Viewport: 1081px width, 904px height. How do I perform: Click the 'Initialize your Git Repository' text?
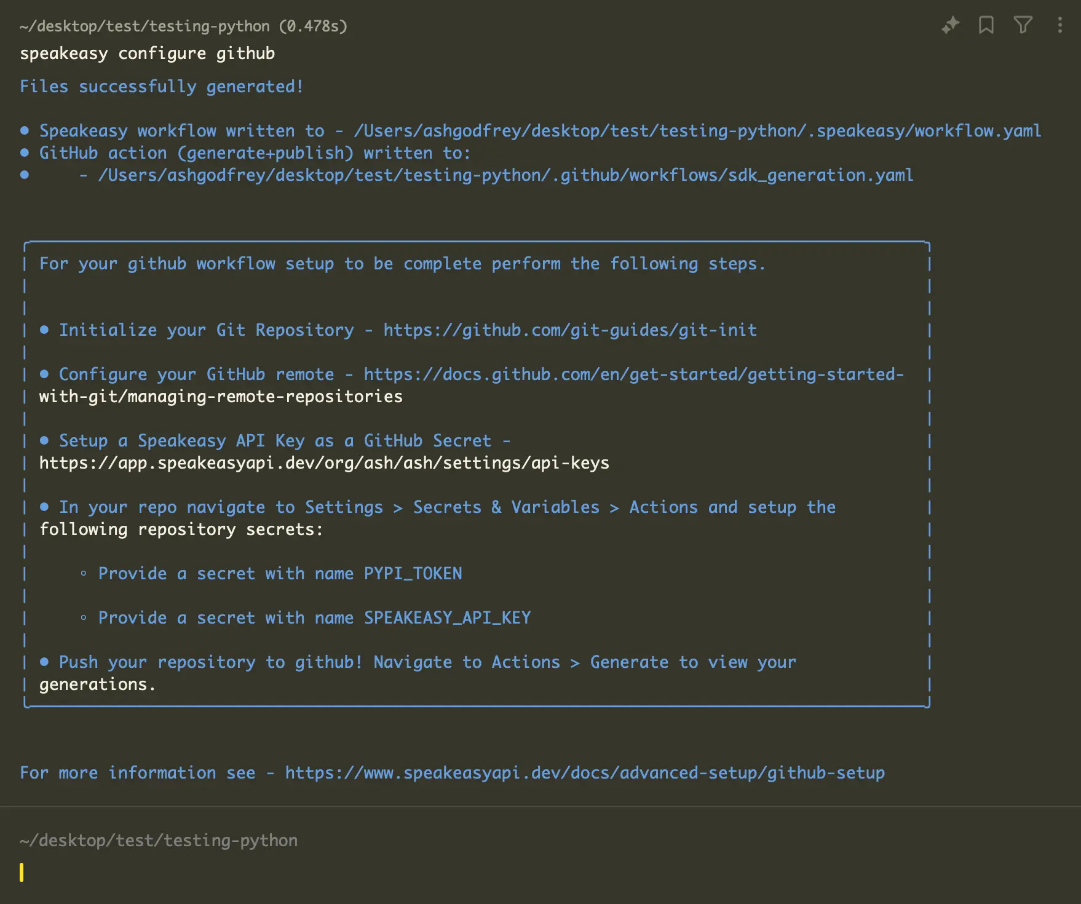[x=207, y=330]
